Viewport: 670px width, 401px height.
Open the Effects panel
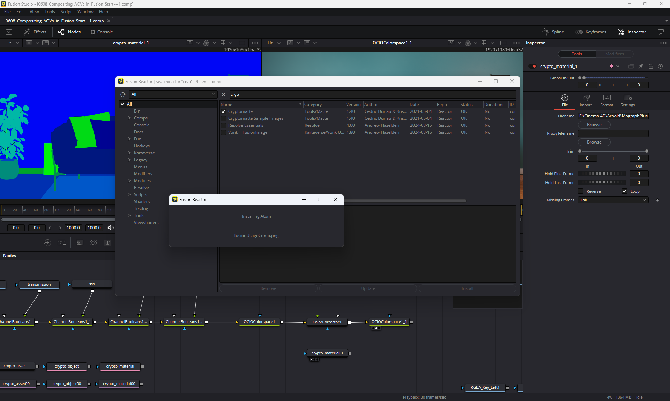(35, 32)
